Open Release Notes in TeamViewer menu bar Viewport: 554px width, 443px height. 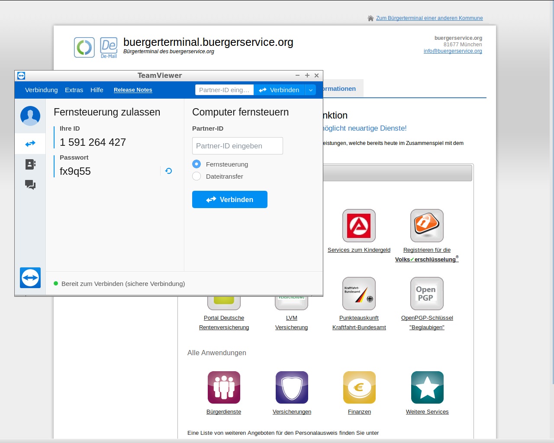(133, 90)
